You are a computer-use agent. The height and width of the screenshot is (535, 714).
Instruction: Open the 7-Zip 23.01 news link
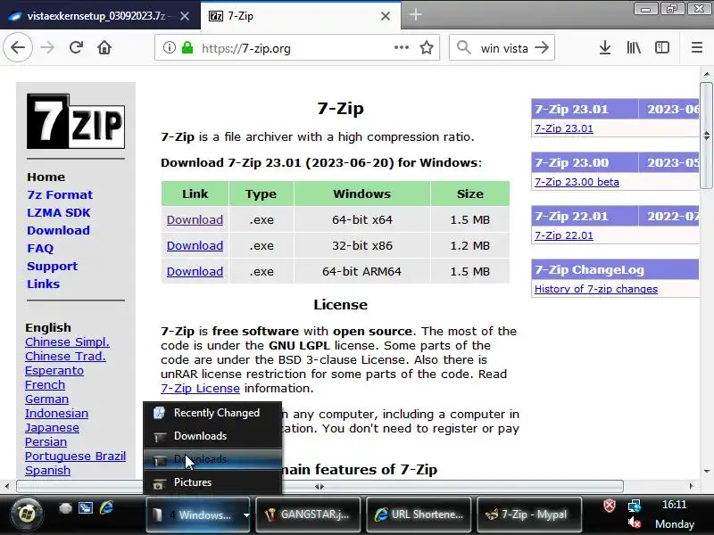564,128
